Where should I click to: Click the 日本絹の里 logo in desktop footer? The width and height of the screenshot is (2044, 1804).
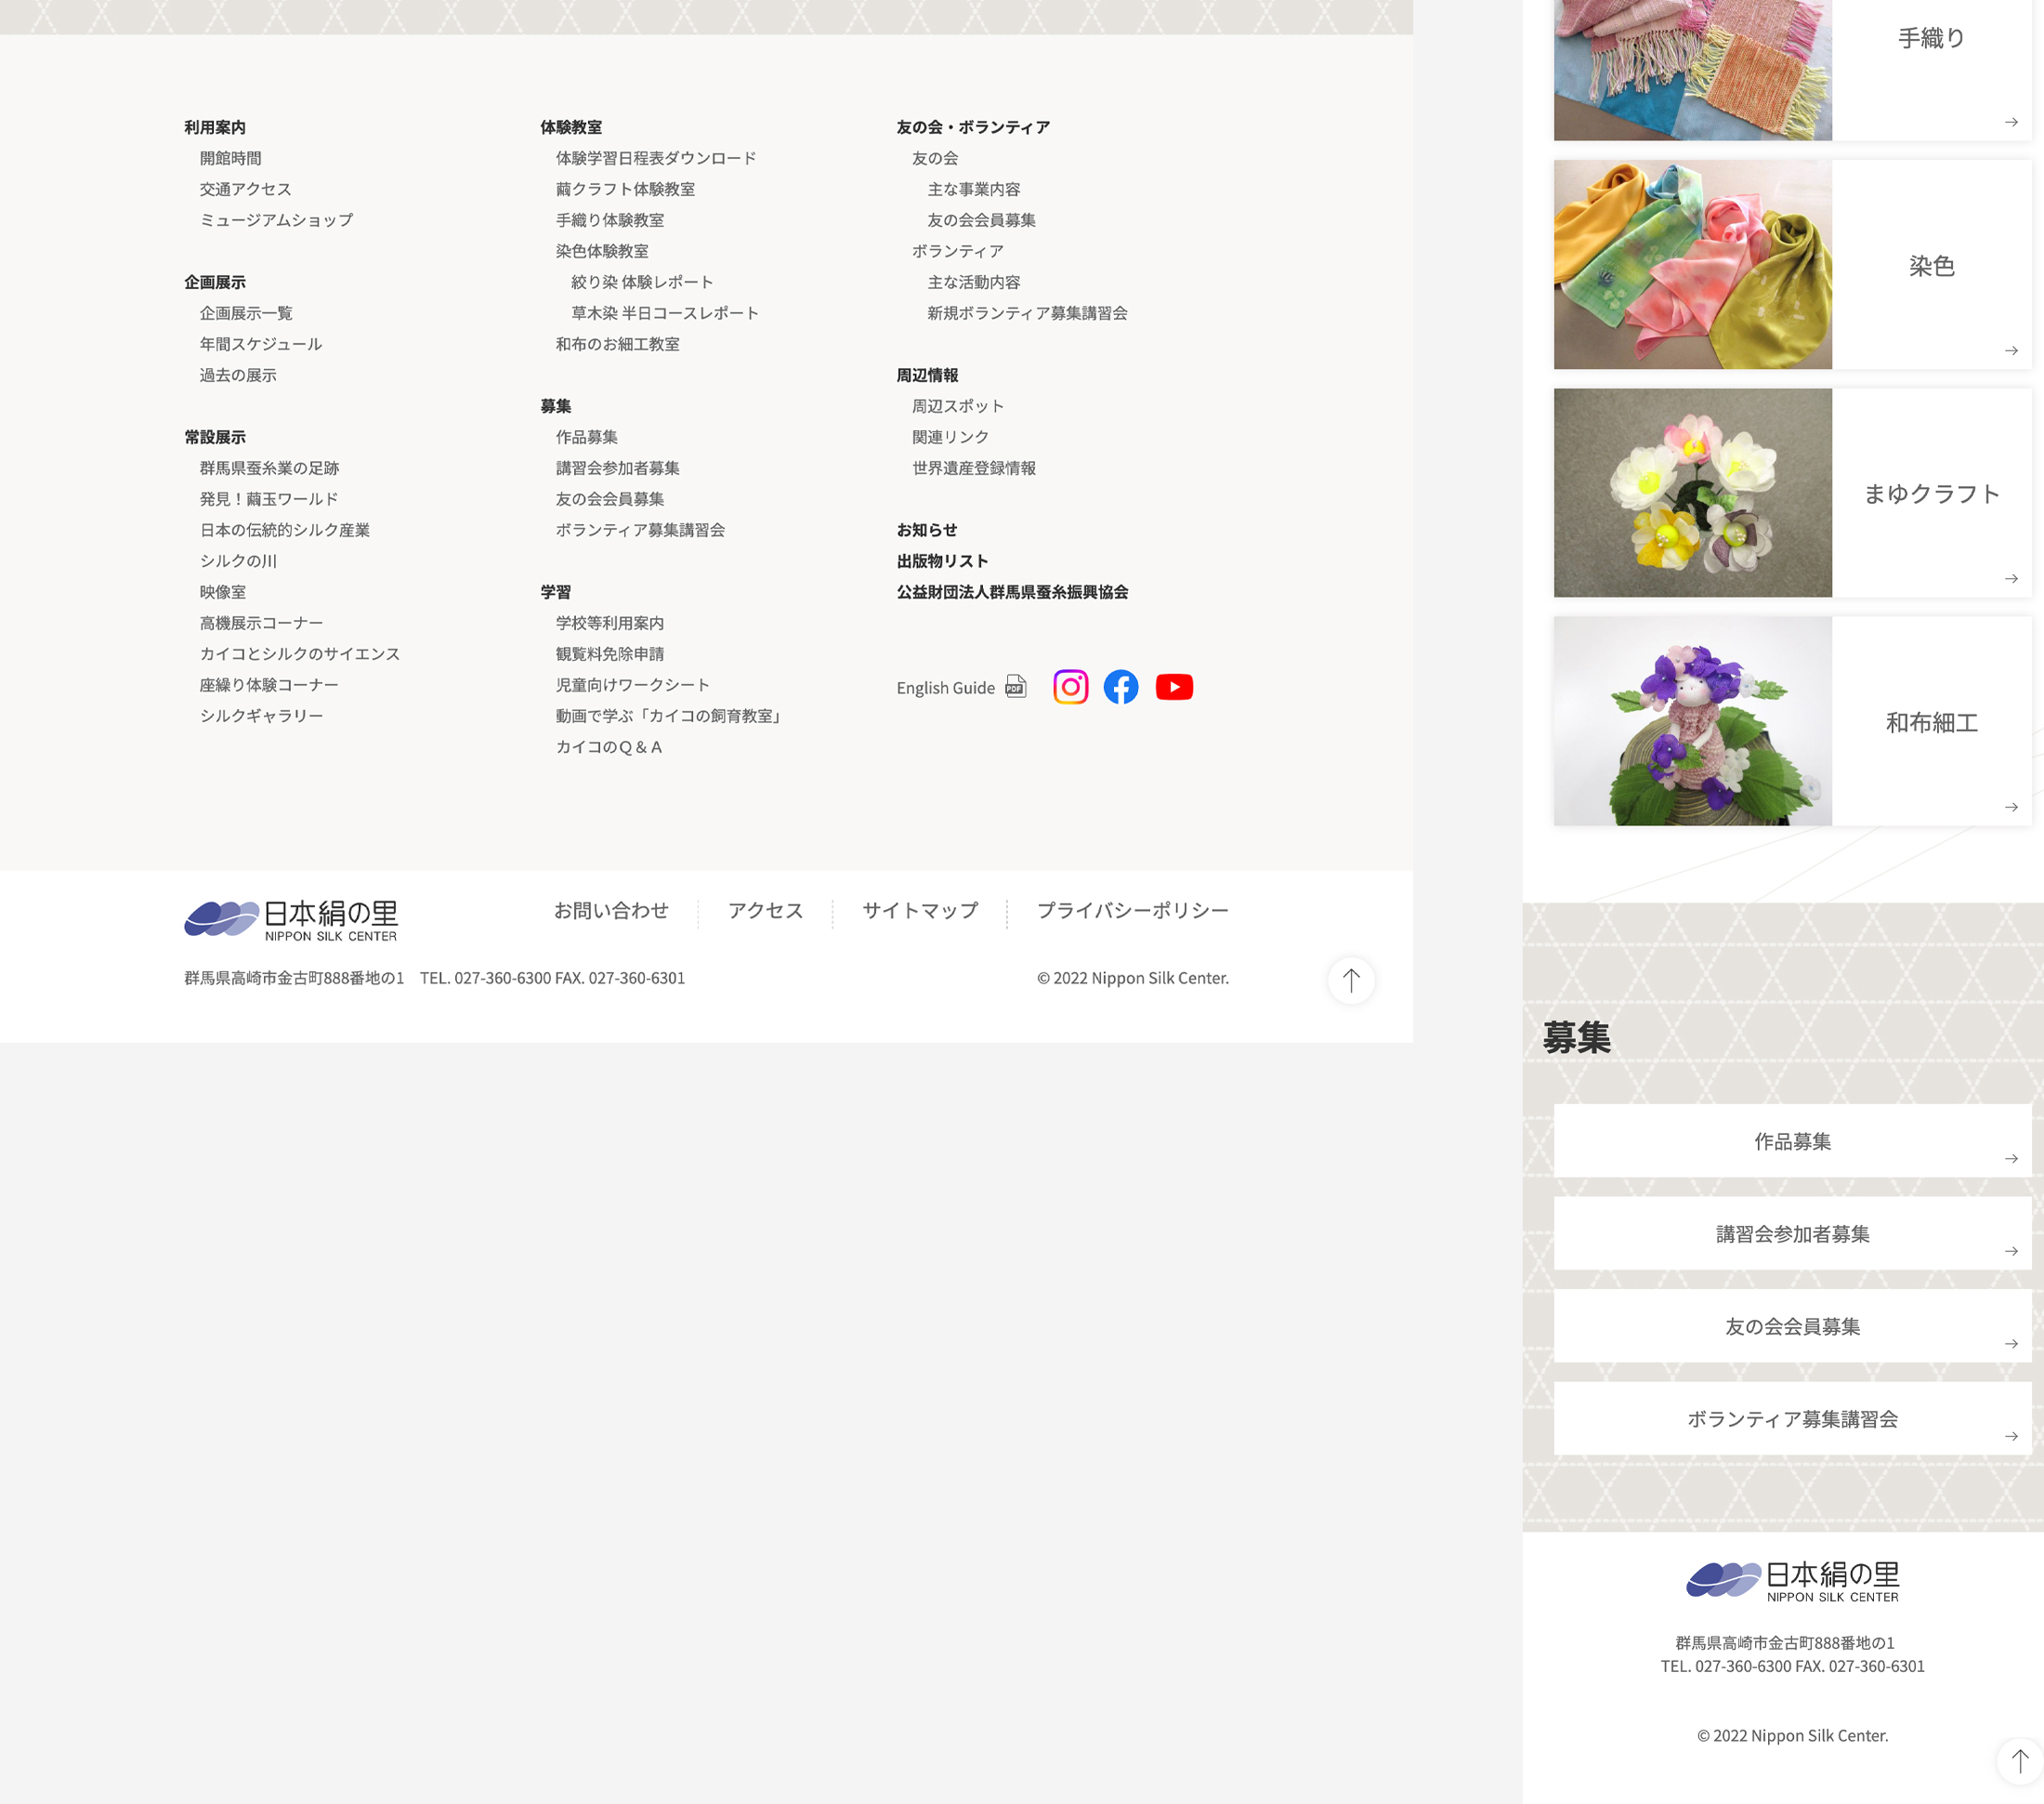click(291, 919)
